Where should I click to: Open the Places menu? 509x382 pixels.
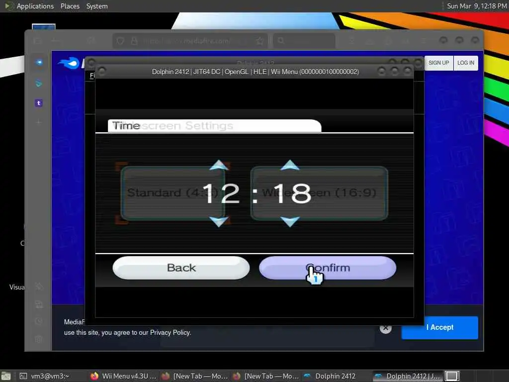[70, 6]
